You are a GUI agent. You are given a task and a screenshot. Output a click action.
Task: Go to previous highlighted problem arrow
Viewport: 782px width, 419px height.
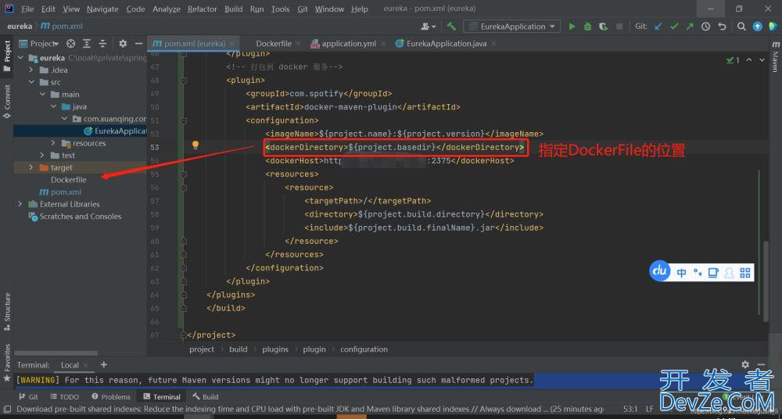coord(749,60)
